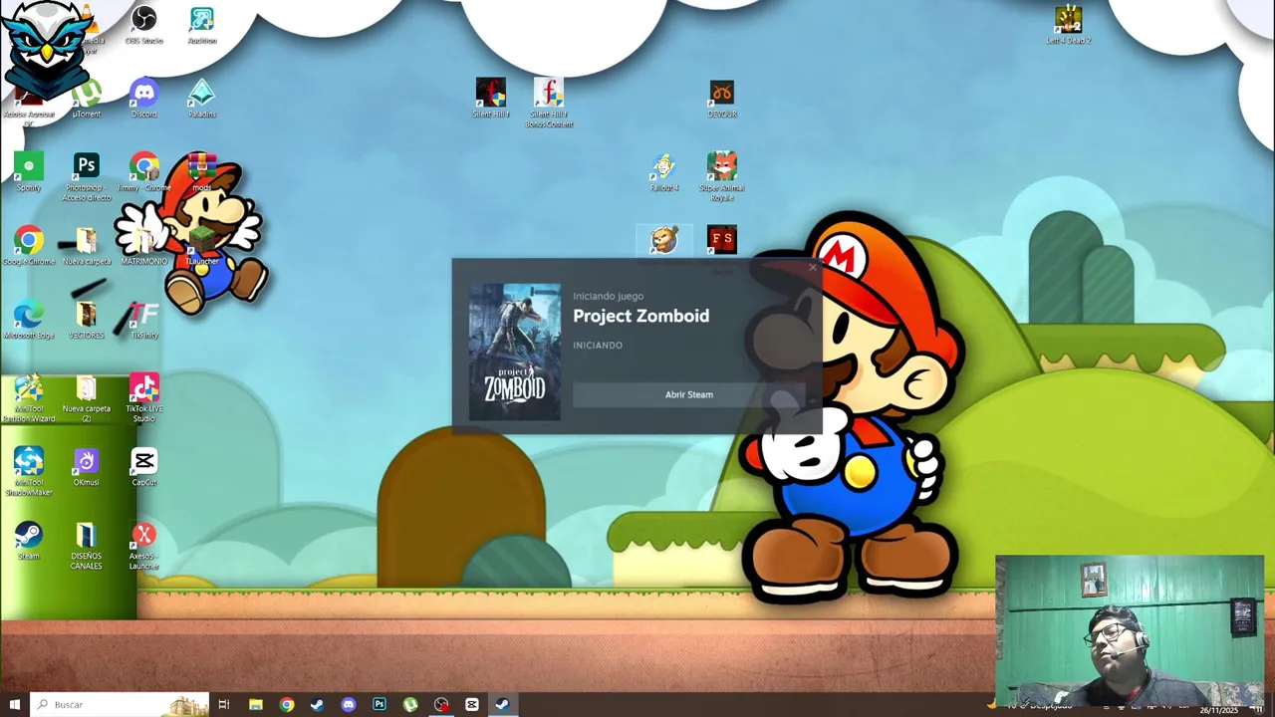Viewport: 1275px width, 717px height.
Task: Open the Silent Hill f Bonus Content shortcut
Action: coord(549,104)
